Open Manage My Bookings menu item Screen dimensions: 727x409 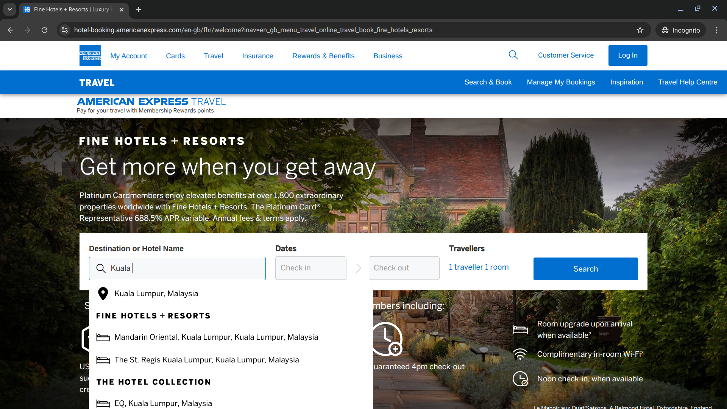pyautogui.click(x=561, y=82)
